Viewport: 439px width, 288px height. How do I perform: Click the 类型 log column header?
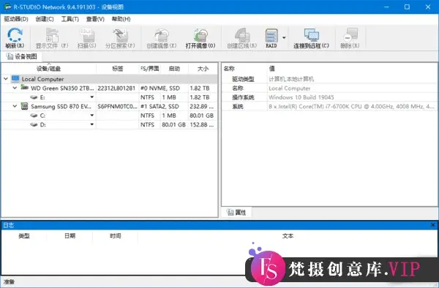24,236
